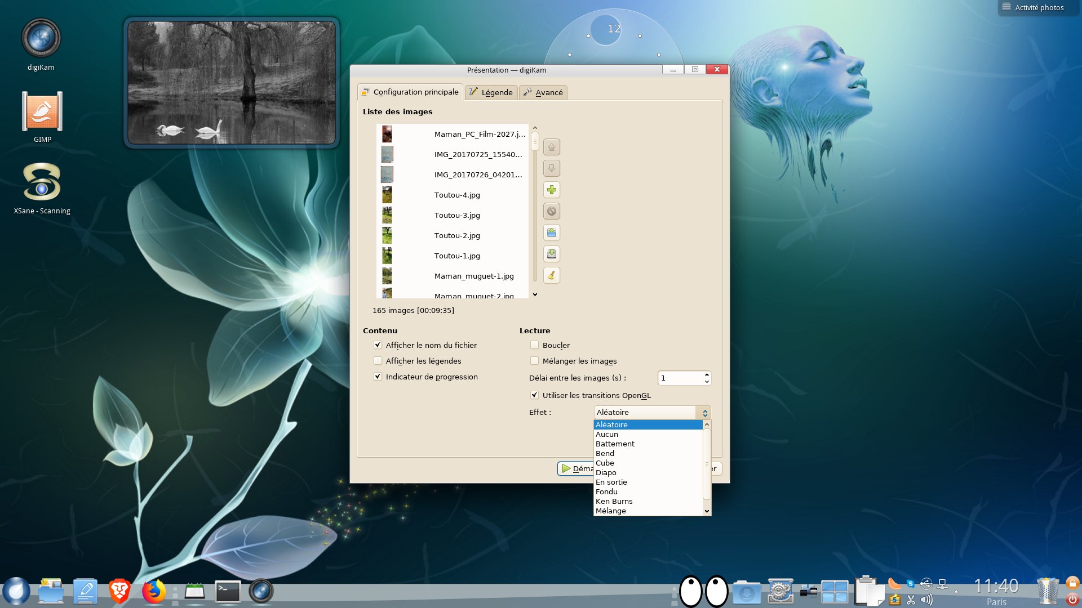Viewport: 1082px width, 608px height.
Task: Open the Avancé tab
Action: [x=543, y=92]
